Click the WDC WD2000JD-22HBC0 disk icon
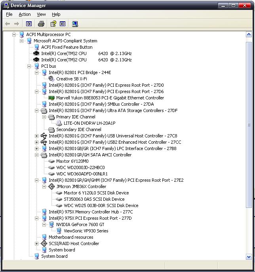Image resolution: width=255 pixels, height=272 pixels. [x=51, y=167]
